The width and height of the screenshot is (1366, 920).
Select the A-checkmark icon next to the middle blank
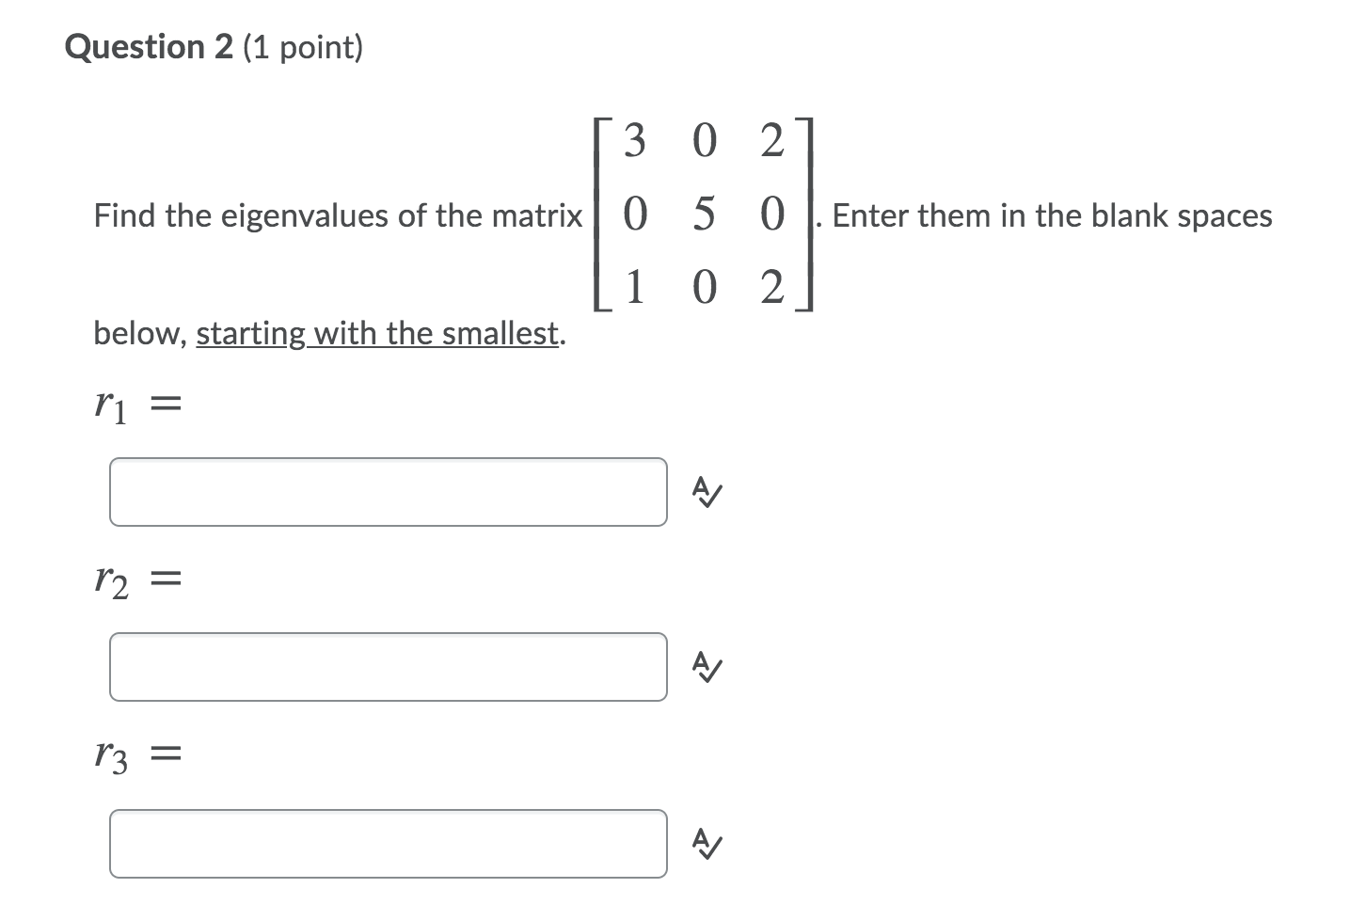coord(706,668)
